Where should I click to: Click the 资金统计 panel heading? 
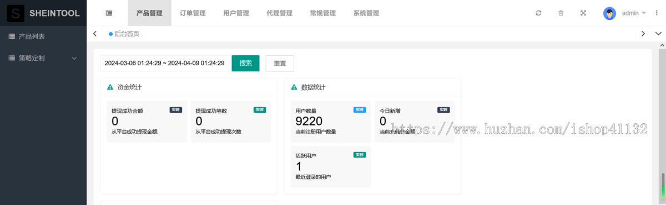(x=129, y=87)
